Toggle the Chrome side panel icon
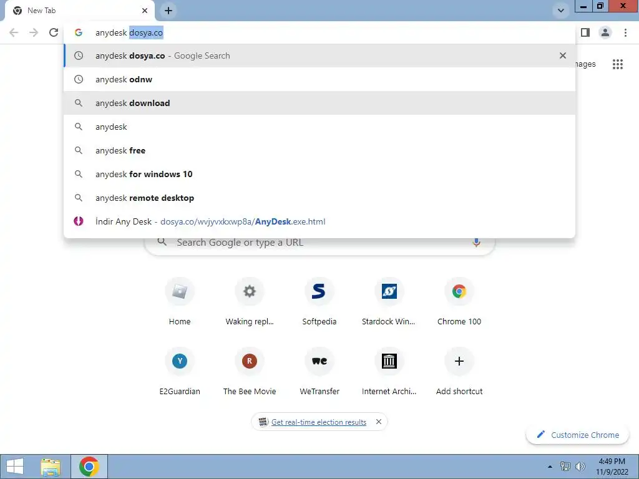The image size is (639, 479). [x=585, y=32]
